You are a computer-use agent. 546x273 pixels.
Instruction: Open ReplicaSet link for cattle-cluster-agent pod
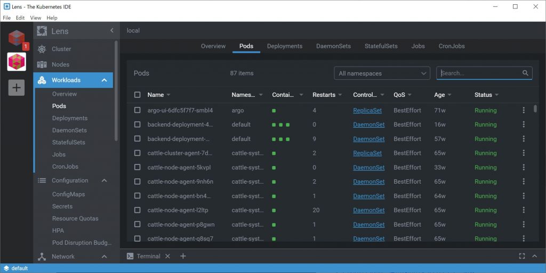[367, 153]
